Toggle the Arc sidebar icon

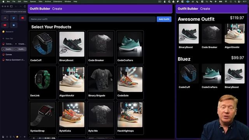point(11,6)
